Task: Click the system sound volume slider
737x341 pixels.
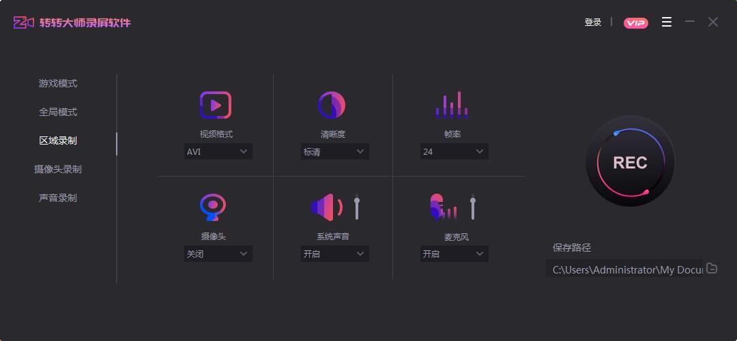Action: pyautogui.click(x=357, y=207)
